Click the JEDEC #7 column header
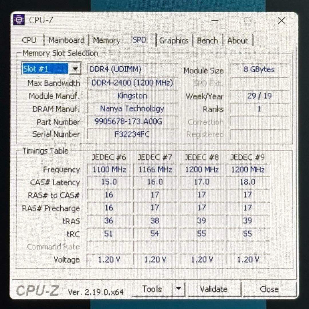Image resolution: width=309 pixels, height=309 pixels. 155,157
